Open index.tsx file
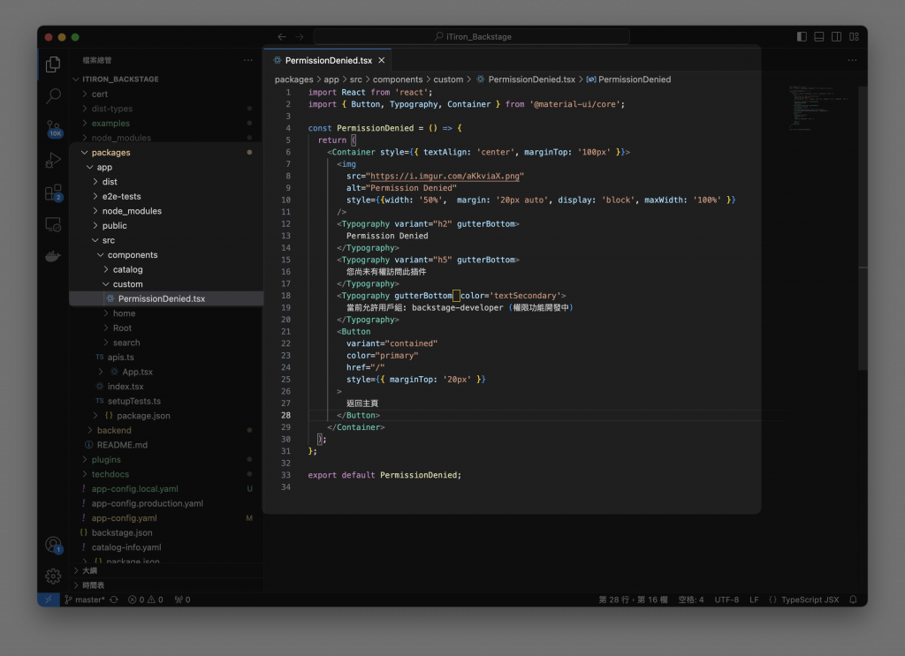Screen dimensions: 905x656 point(166,387)
